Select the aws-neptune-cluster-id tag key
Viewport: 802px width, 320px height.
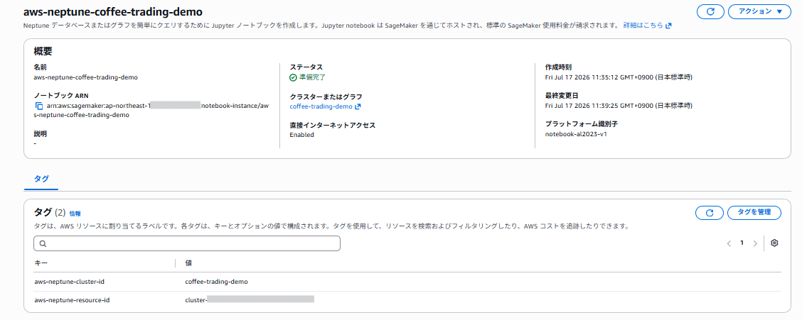[x=70, y=282]
